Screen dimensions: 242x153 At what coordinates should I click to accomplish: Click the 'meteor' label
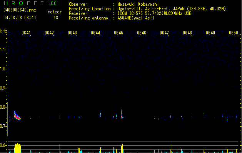[x=55, y=12]
